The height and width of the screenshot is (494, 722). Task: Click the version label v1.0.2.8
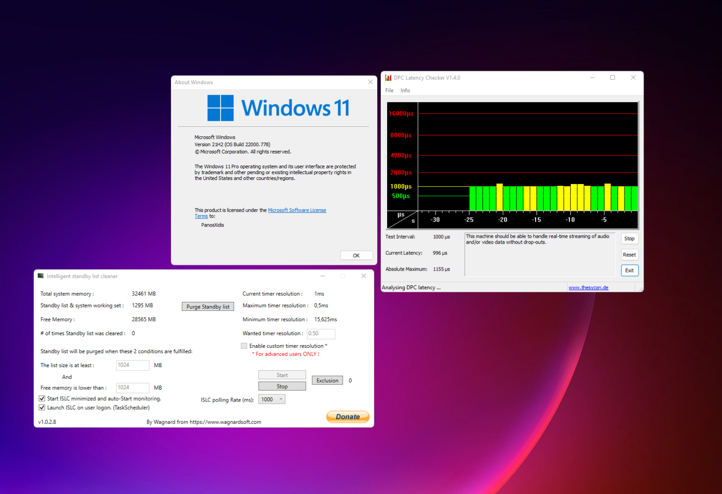pyautogui.click(x=47, y=422)
